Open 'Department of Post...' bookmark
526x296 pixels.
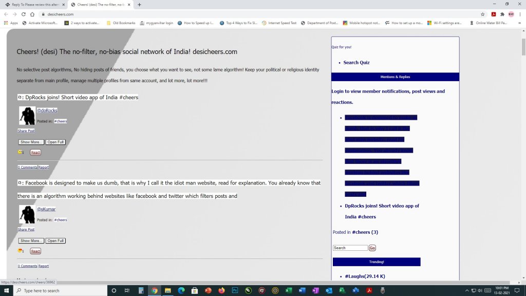tap(320, 23)
